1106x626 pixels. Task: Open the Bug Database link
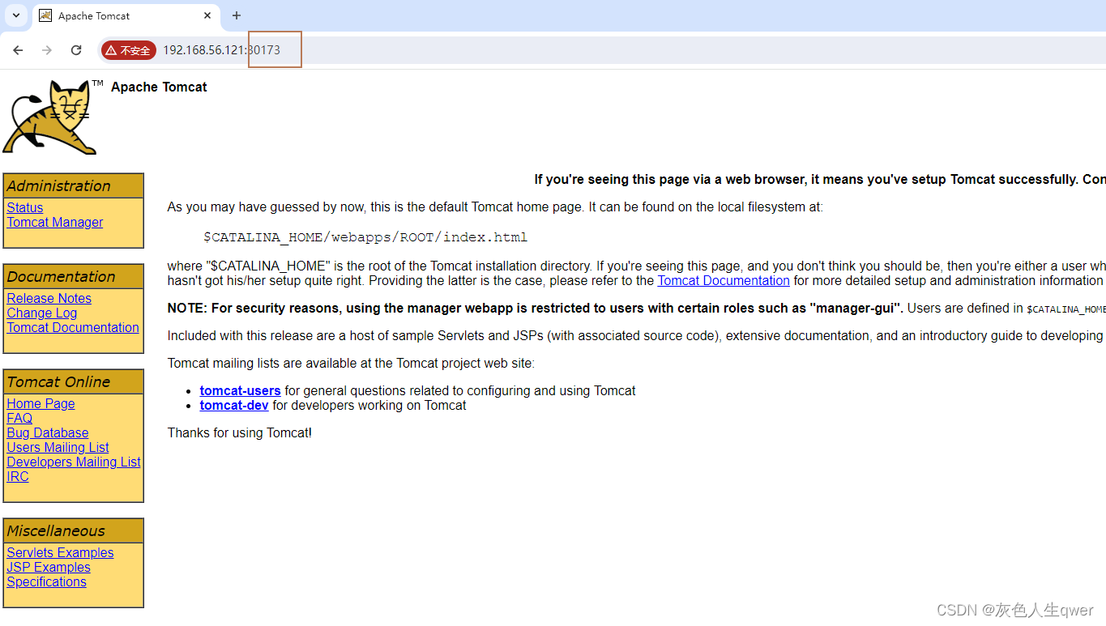pos(48,432)
